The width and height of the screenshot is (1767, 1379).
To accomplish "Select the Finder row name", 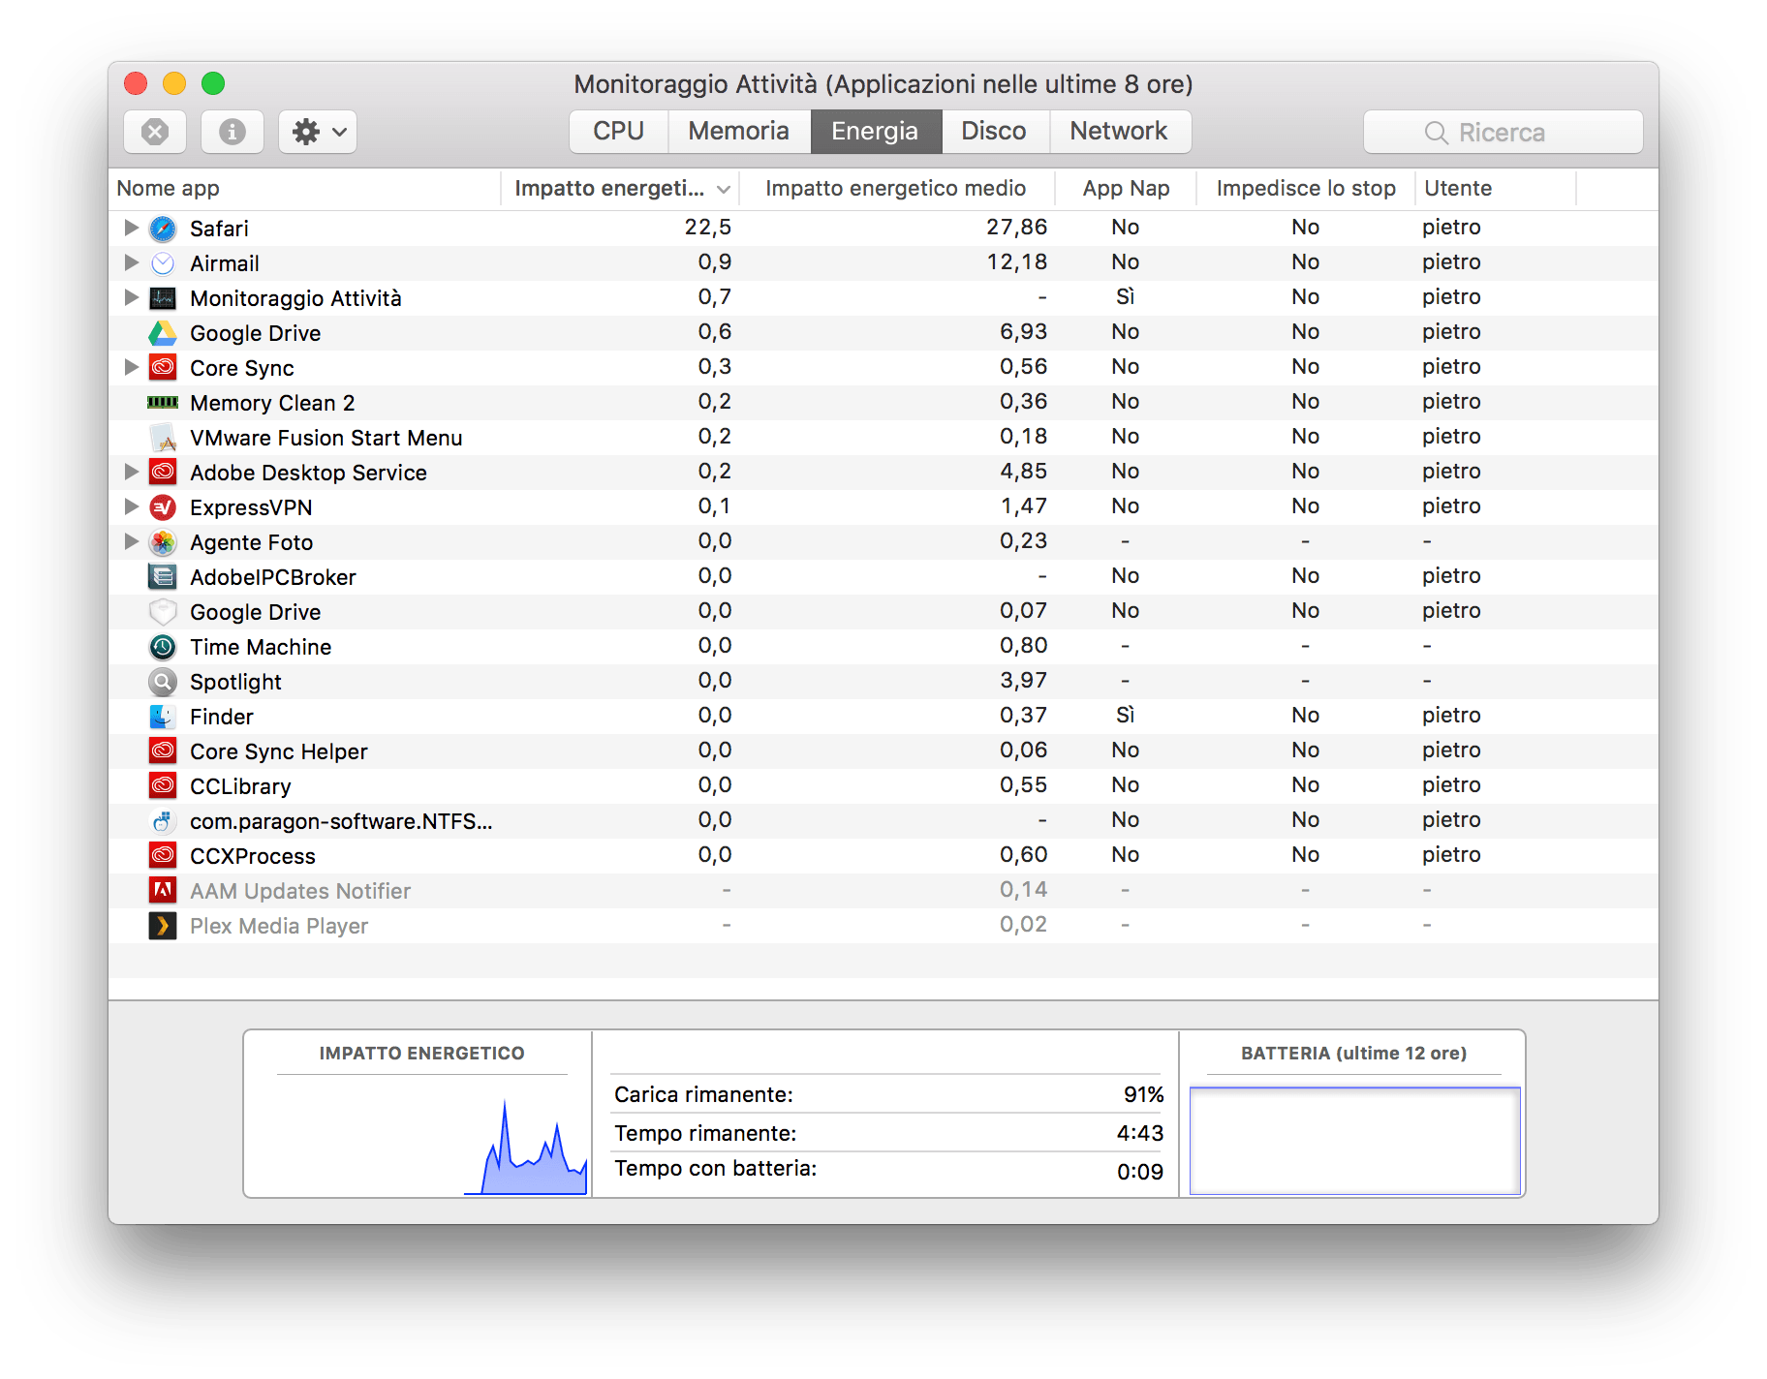I will 222,717.
